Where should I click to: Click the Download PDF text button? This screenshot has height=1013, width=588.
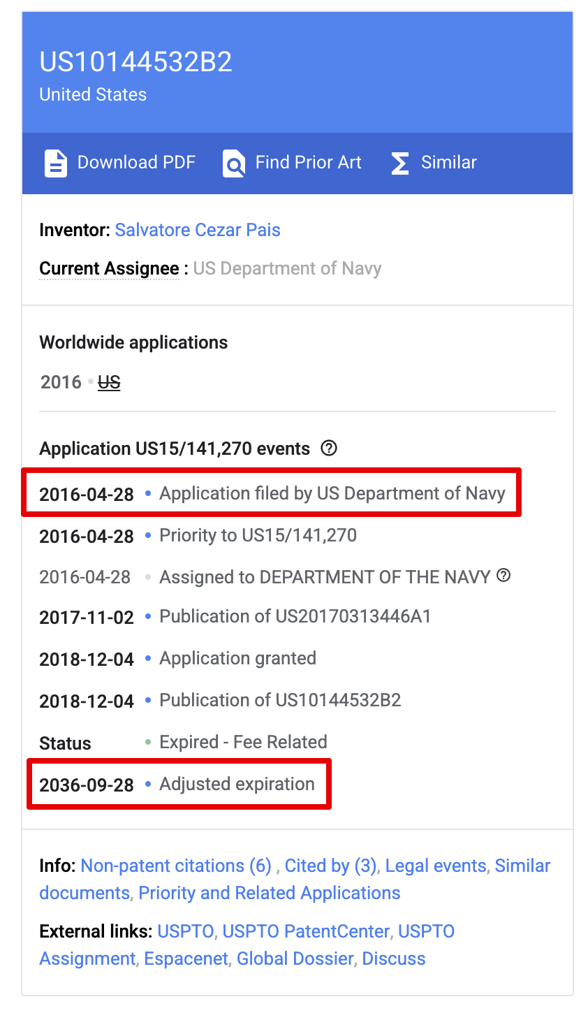[x=136, y=163]
